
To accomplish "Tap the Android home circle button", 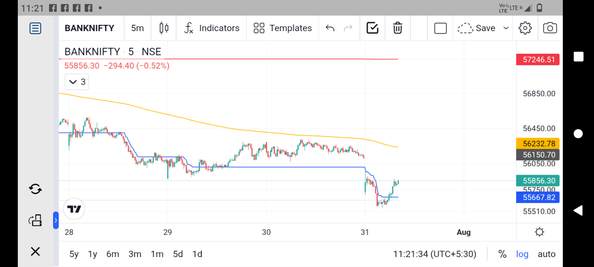I will 578,133.
